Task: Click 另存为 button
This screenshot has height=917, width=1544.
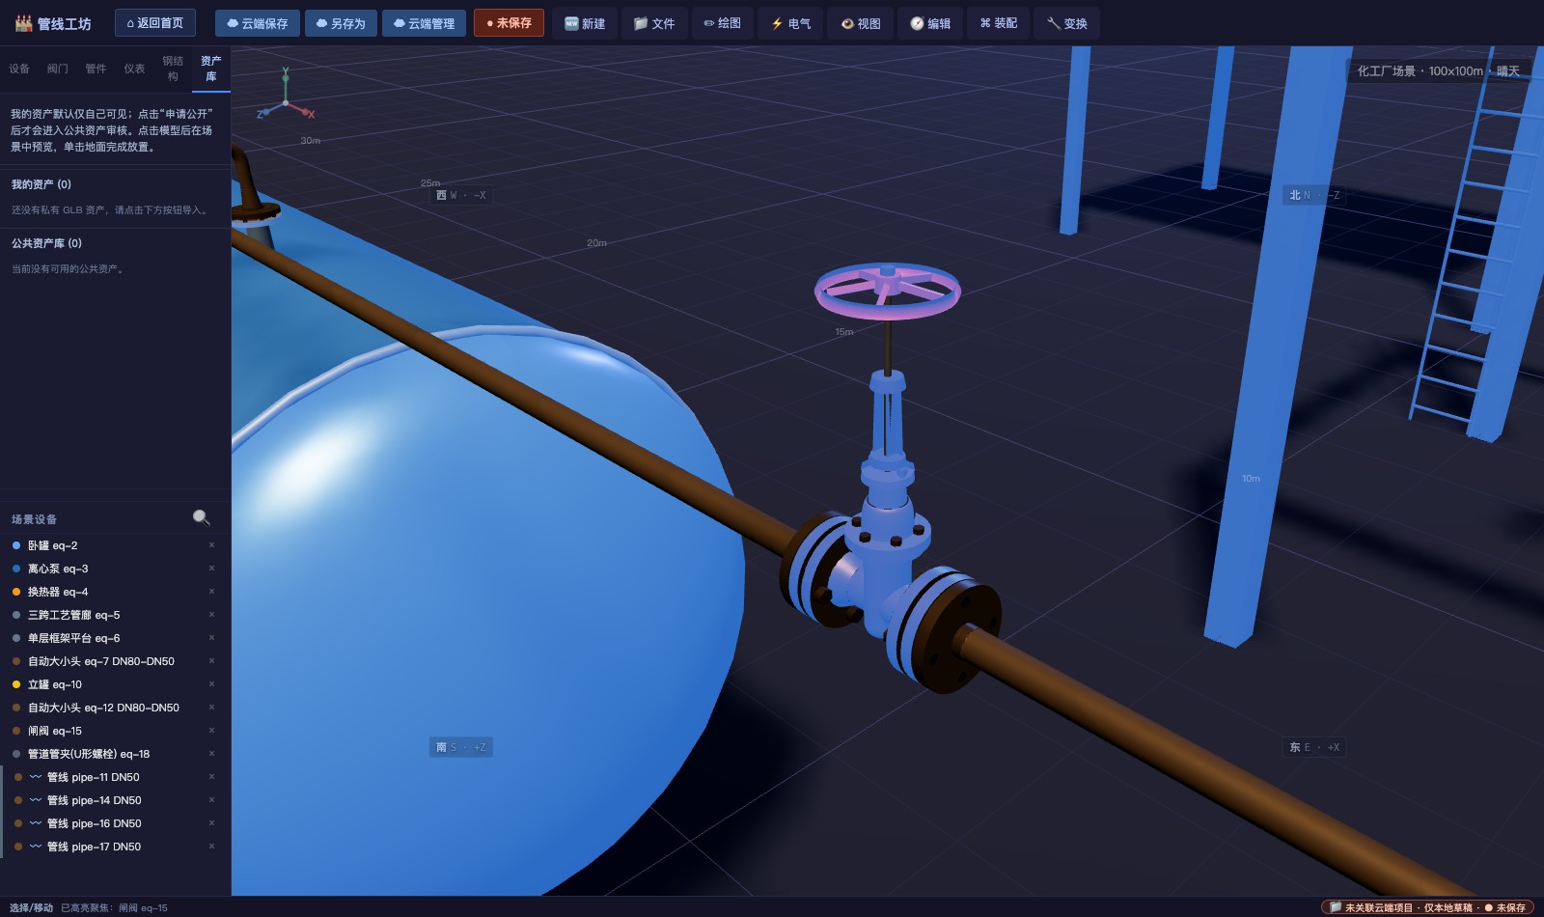Action: coord(341,23)
